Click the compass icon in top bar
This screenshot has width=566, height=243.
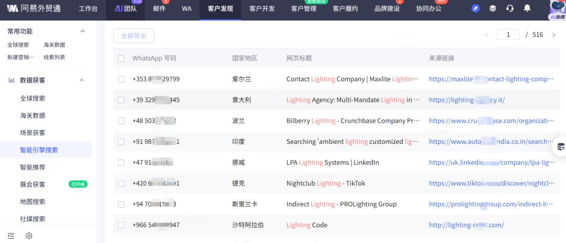pyautogui.click(x=475, y=8)
